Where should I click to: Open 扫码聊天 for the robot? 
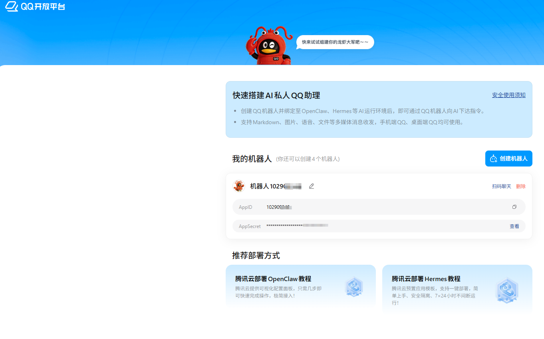(x=501, y=186)
